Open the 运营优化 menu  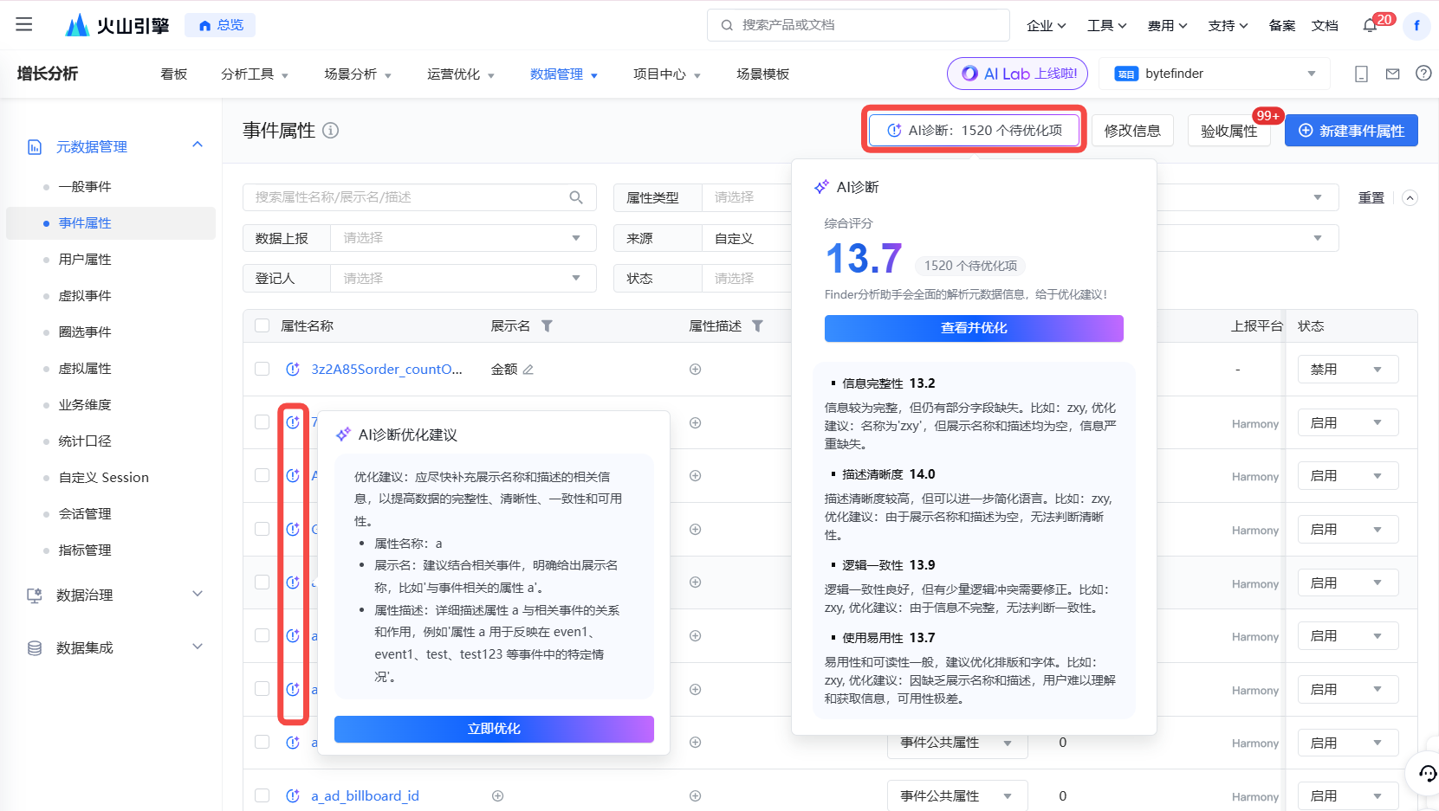tap(461, 74)
